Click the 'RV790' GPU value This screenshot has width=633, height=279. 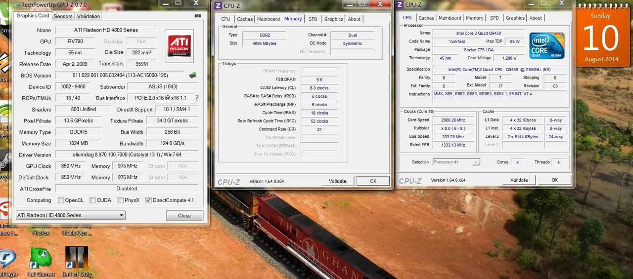click(76, 41)
